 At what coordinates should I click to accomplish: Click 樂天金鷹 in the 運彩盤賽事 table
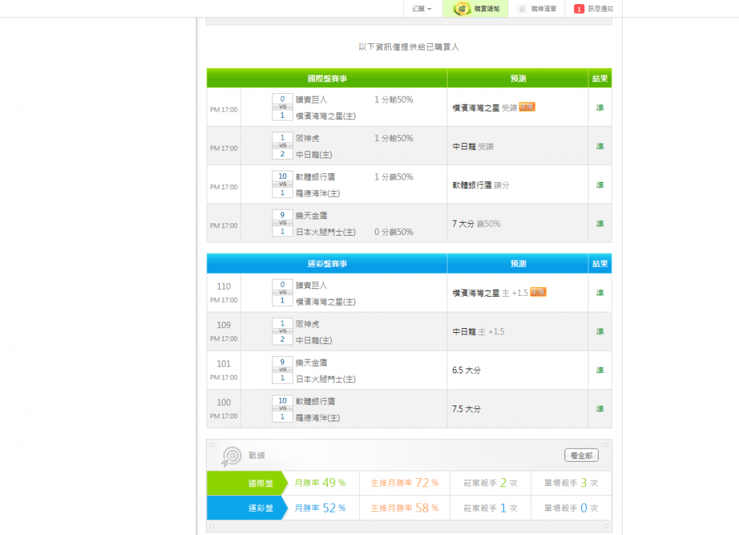tap(311, 363)
